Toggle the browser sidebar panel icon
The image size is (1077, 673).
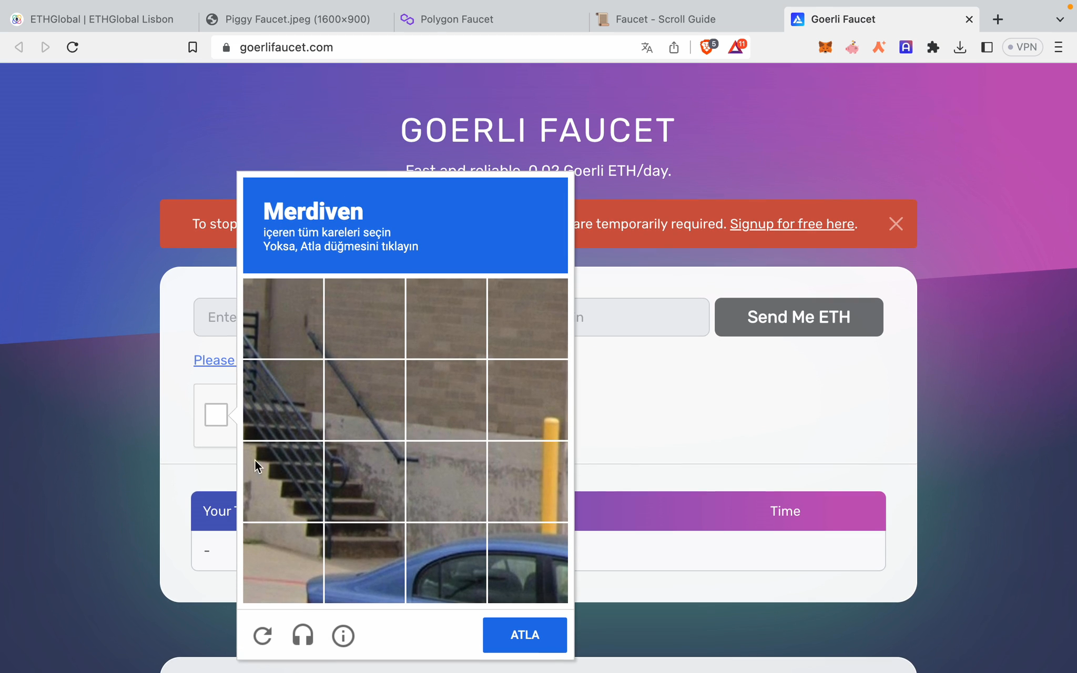coord(987,47)
